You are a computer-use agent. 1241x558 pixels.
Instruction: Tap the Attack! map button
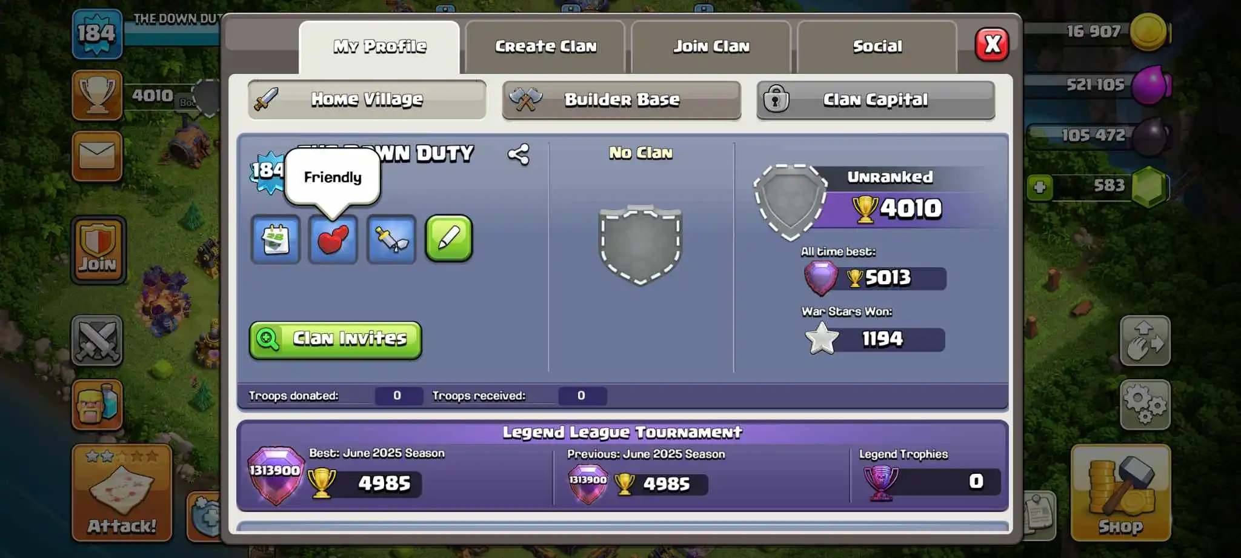tap(122, 493)
